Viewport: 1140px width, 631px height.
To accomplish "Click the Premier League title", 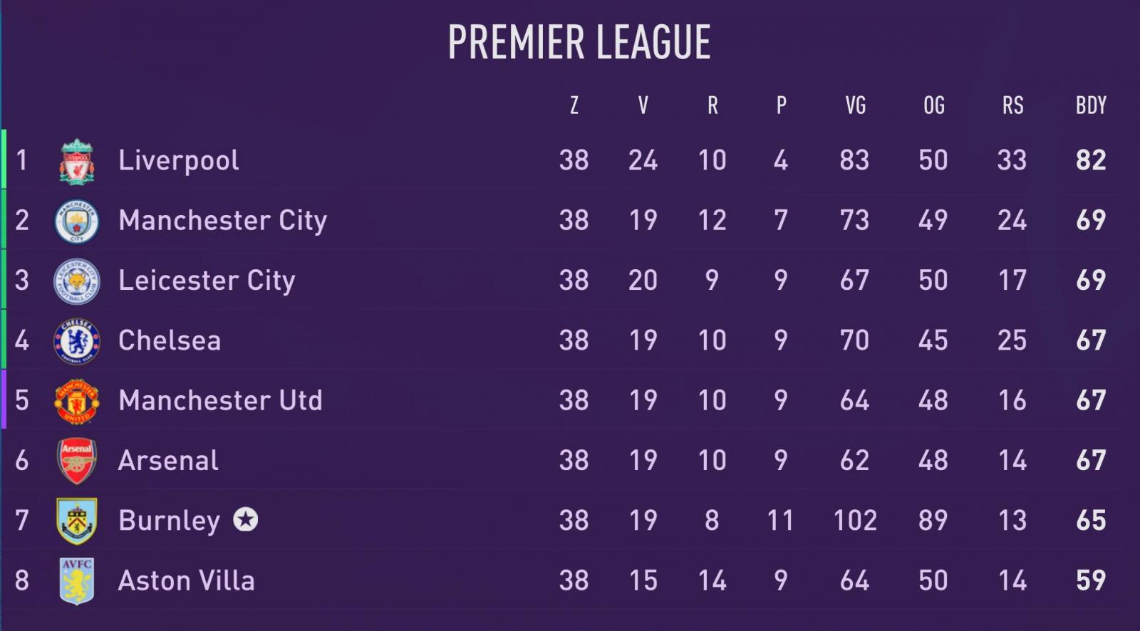I will click(x=579, y=43).
